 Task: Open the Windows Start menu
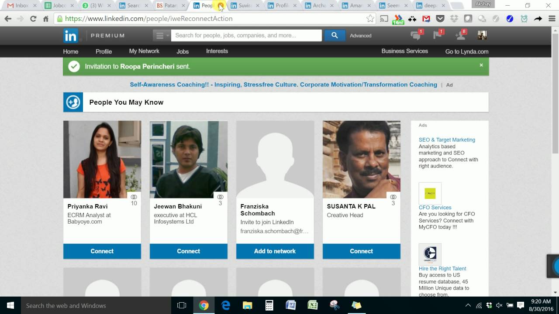click(10, 305)
